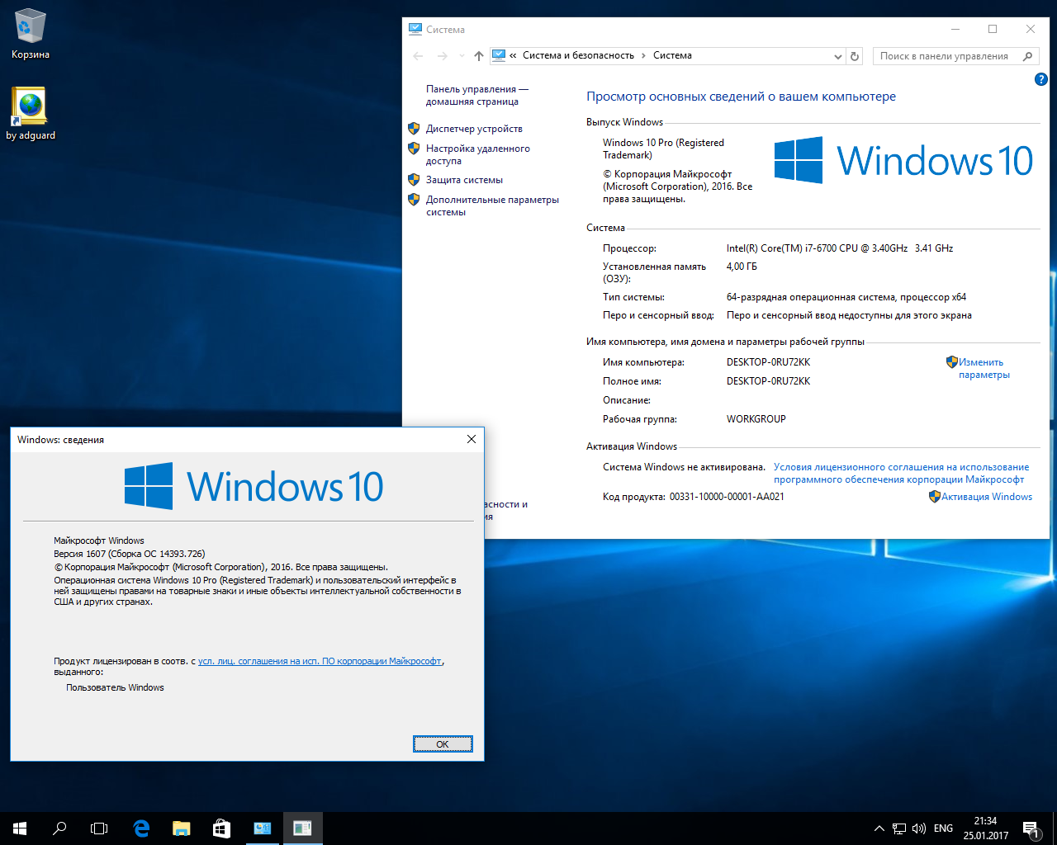Switch ENG input language indicator

point(943,828)
